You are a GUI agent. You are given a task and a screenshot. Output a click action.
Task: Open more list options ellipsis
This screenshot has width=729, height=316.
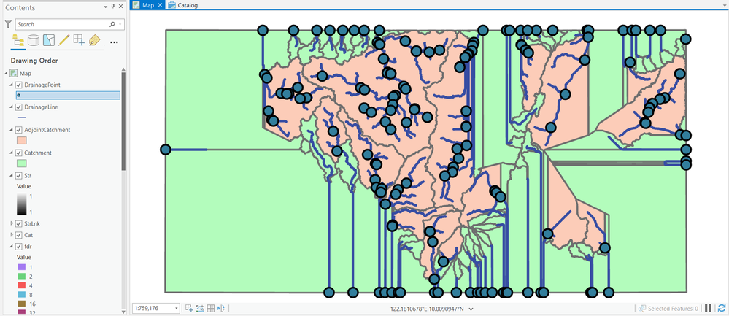(114, 42)
